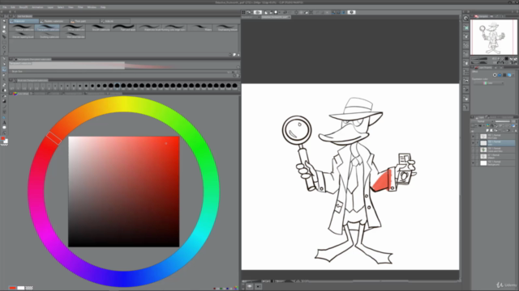
Task: Select the Pen tool
Action: (4, 59)
